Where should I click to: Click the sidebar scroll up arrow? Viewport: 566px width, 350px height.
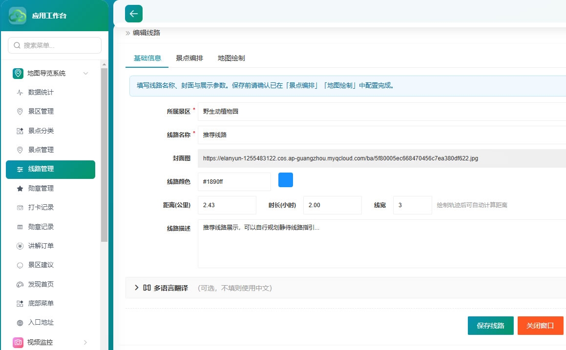pos(105,64)
